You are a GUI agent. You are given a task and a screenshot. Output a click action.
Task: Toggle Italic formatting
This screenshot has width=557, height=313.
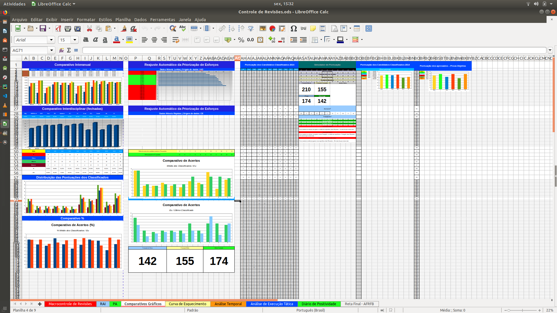click(x=95, y=40)
